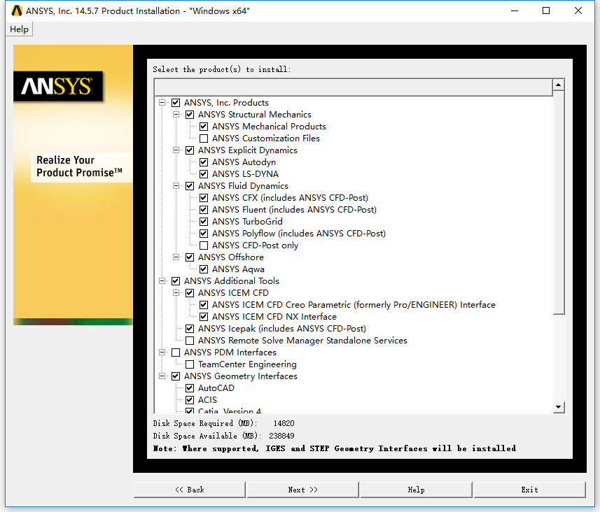Toggle ANSYS Explicit Dynamics checkbox

(x=190, y=150)
